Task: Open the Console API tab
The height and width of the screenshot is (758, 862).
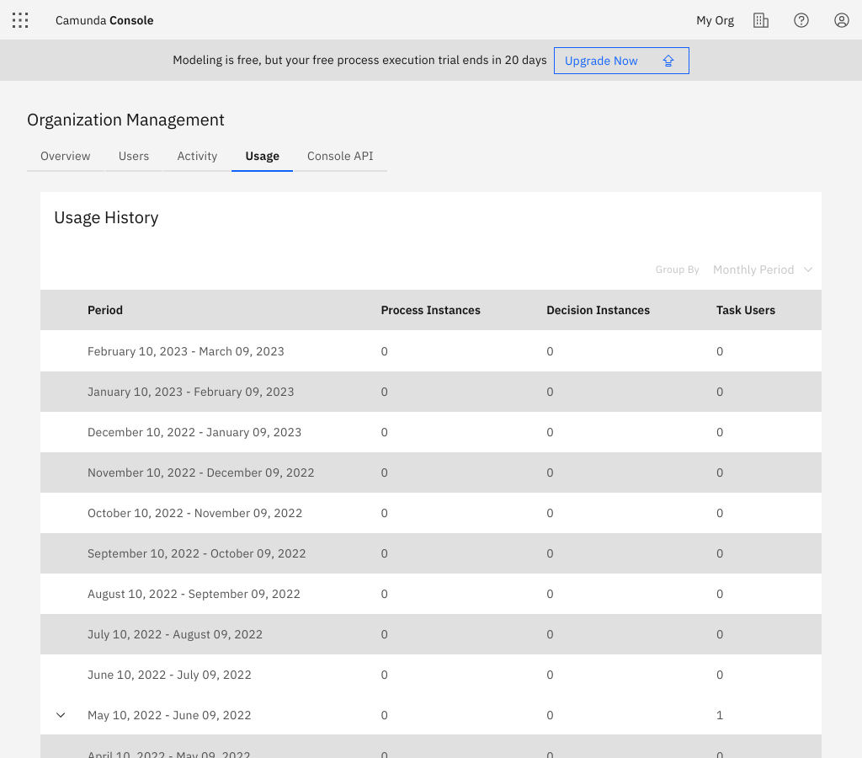Action: (340, 156)
